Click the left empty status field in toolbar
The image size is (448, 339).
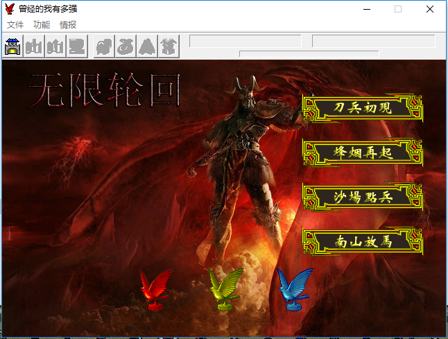click(245, 41)
